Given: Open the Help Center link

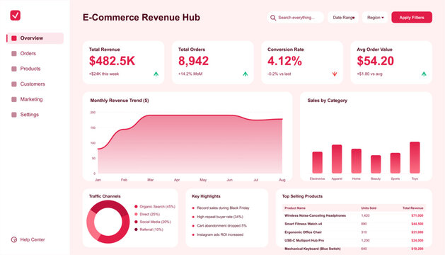Looking at the screenshot, I should (x=28, y=239).
